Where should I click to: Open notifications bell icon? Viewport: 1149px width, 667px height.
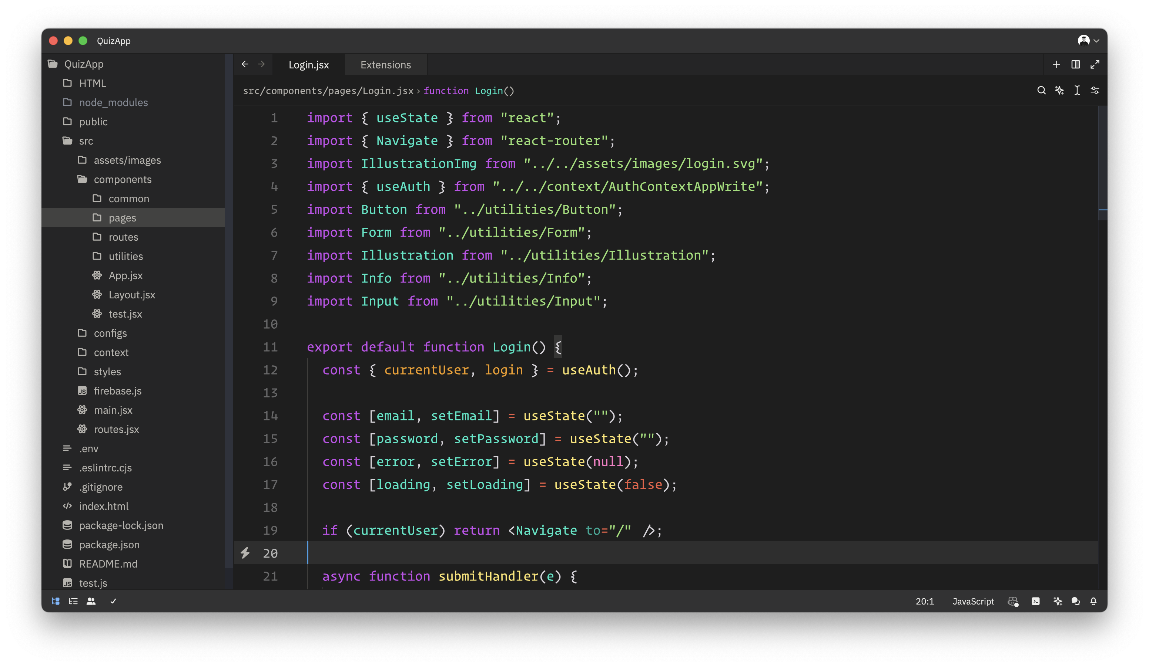(1093, 601)
